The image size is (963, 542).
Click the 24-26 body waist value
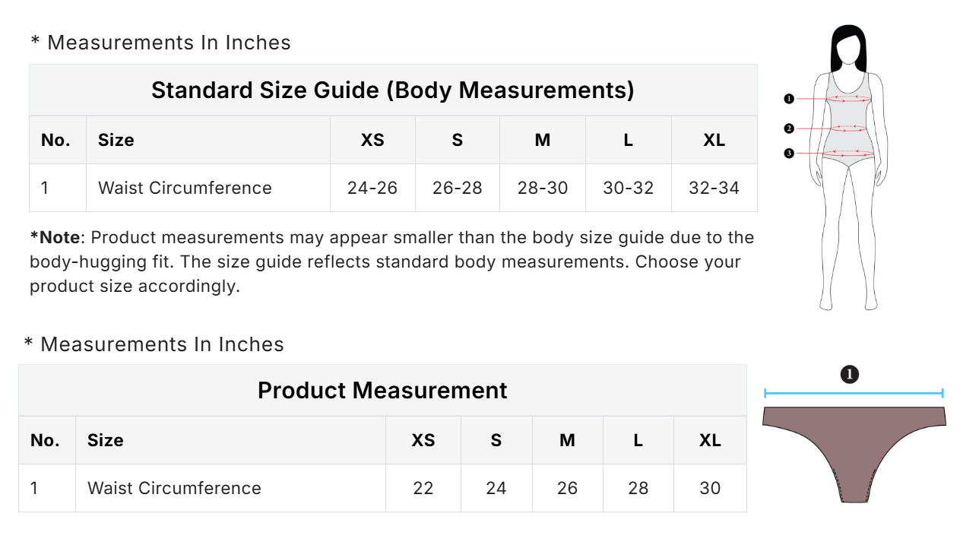click(372, 188)
